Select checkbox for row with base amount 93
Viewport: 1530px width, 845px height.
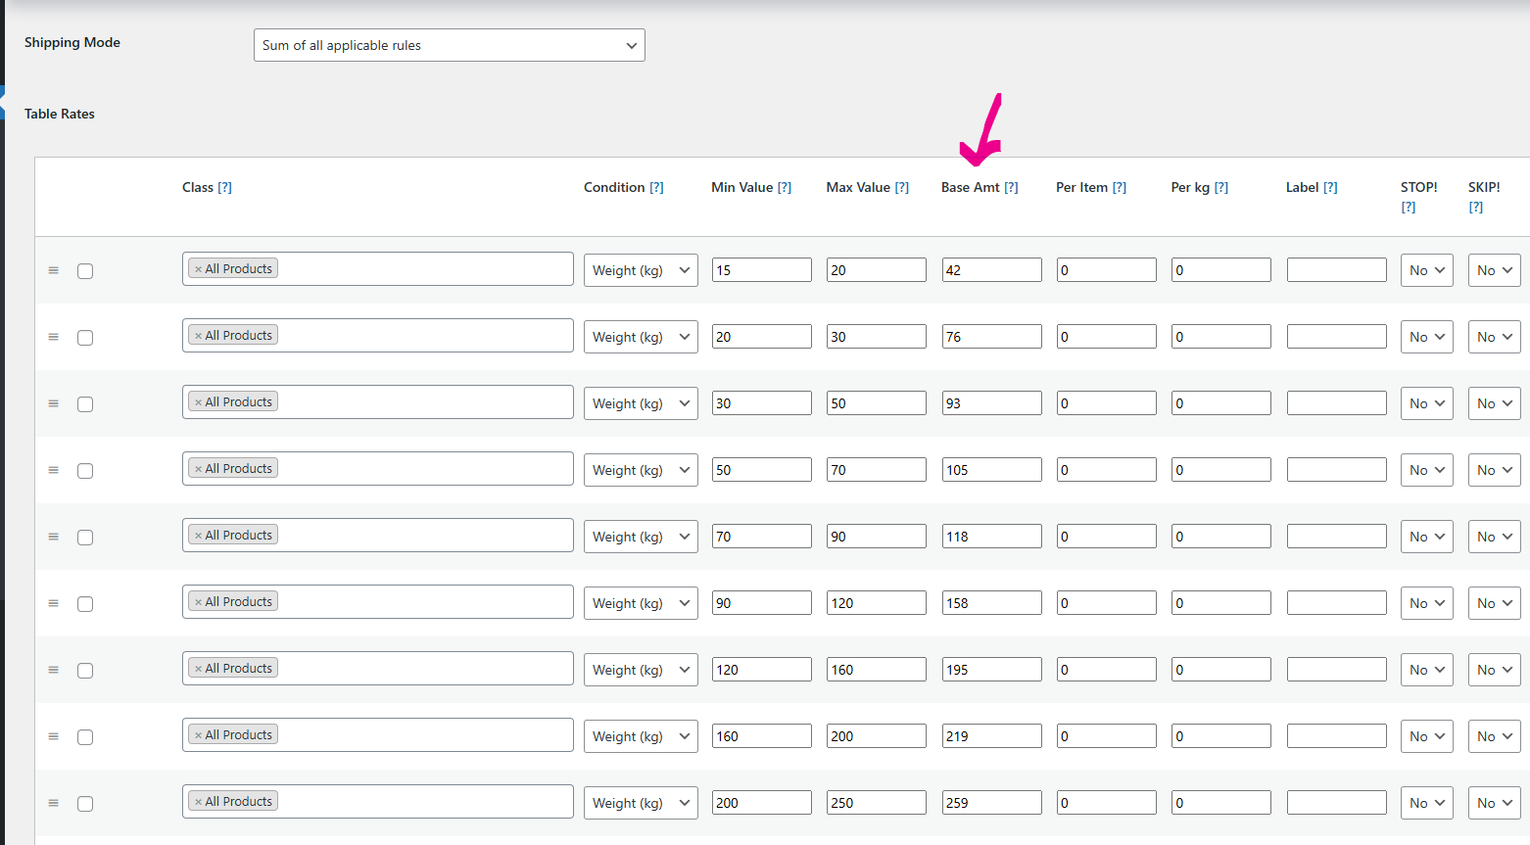click(x=85, y=404)
